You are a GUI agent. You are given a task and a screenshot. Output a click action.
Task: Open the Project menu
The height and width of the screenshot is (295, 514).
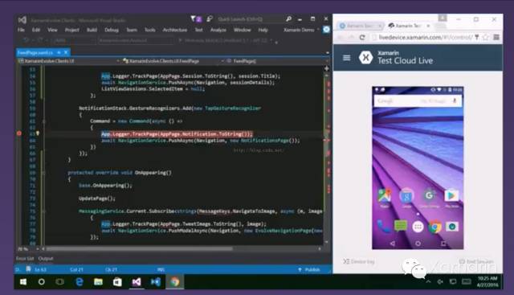tap(71, 30)
